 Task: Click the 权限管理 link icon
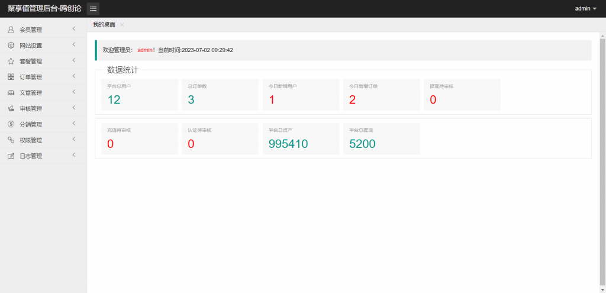click(11, 140)
